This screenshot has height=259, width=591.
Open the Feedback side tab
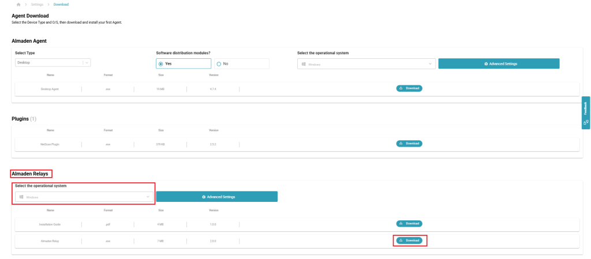(x=586, y=113)
